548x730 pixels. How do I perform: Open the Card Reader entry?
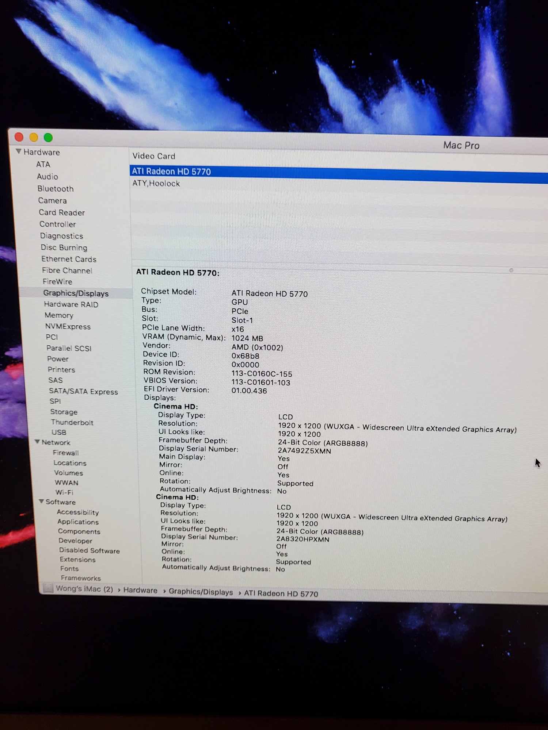click(62, 212)
